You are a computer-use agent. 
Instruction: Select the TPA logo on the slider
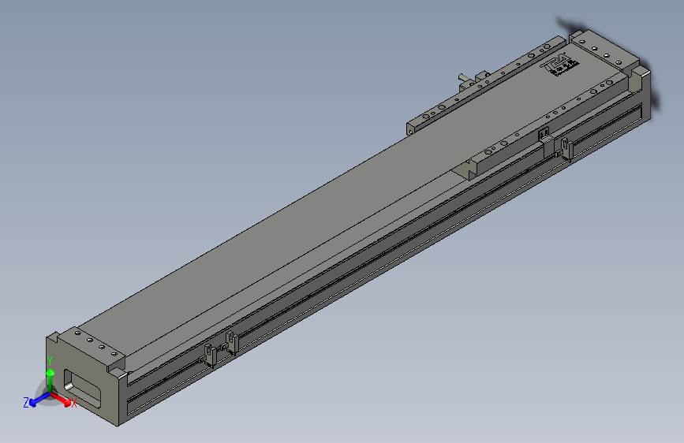[x=559, y=65]
